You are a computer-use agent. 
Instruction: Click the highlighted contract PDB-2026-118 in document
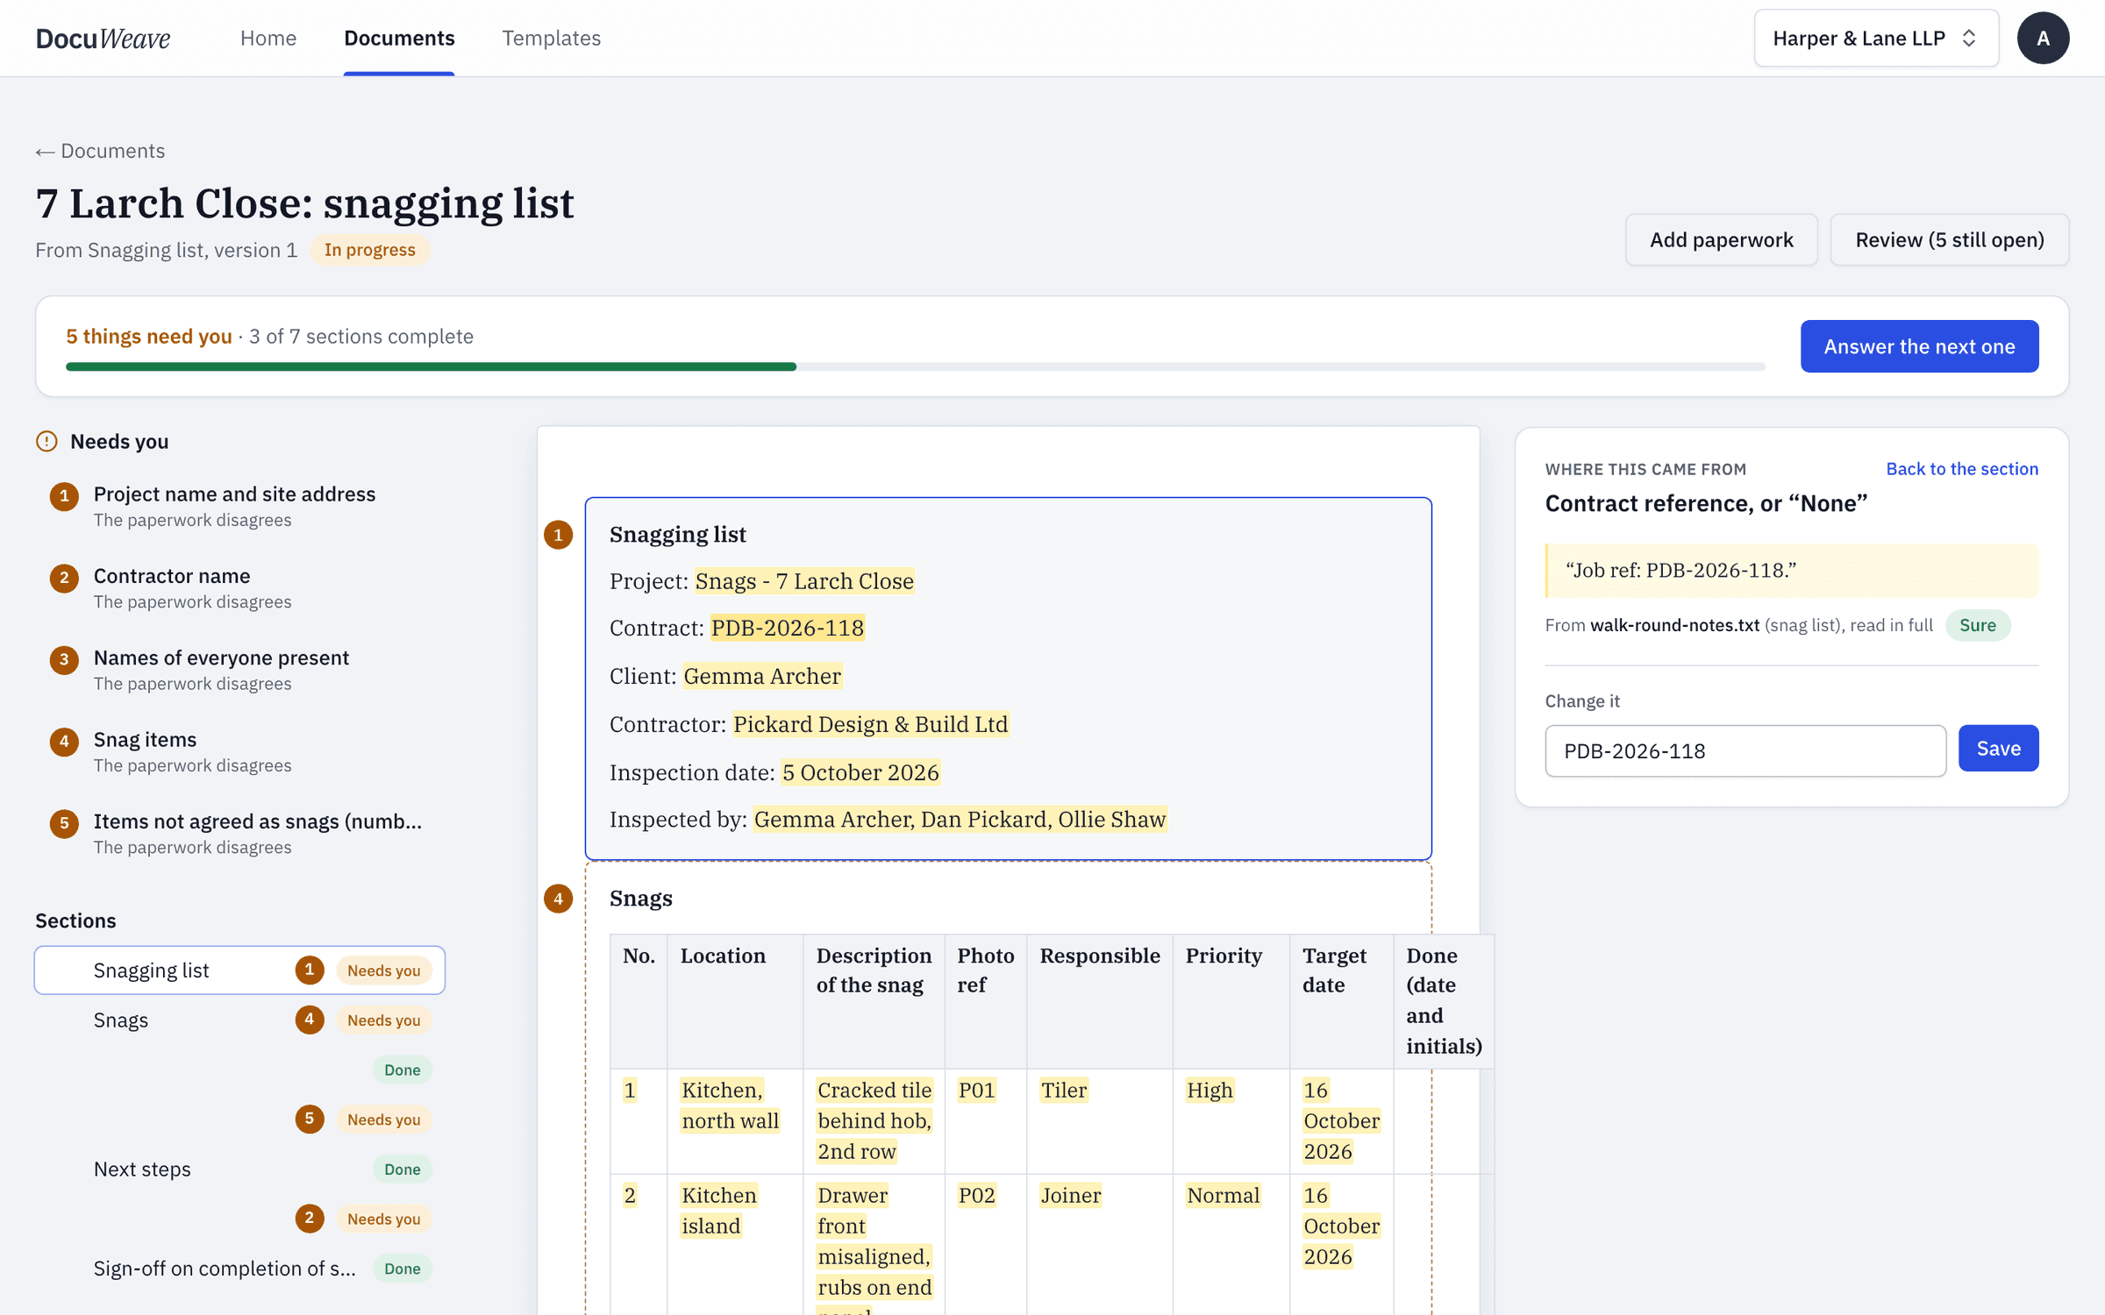tap(787, 628)
